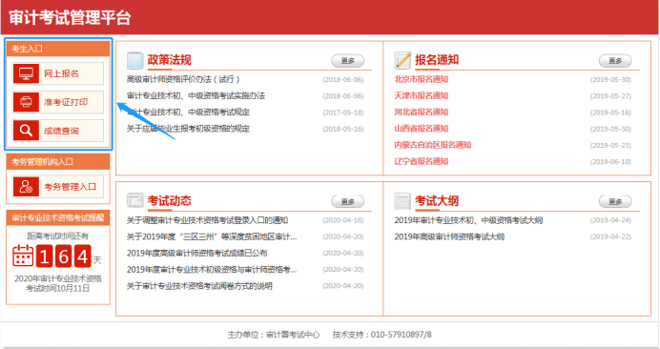Viewport: 660px width, 349px height.
Task: Open 2019年审计专业技术初、中级资格考试大纲 link
Action: (468, 220)
